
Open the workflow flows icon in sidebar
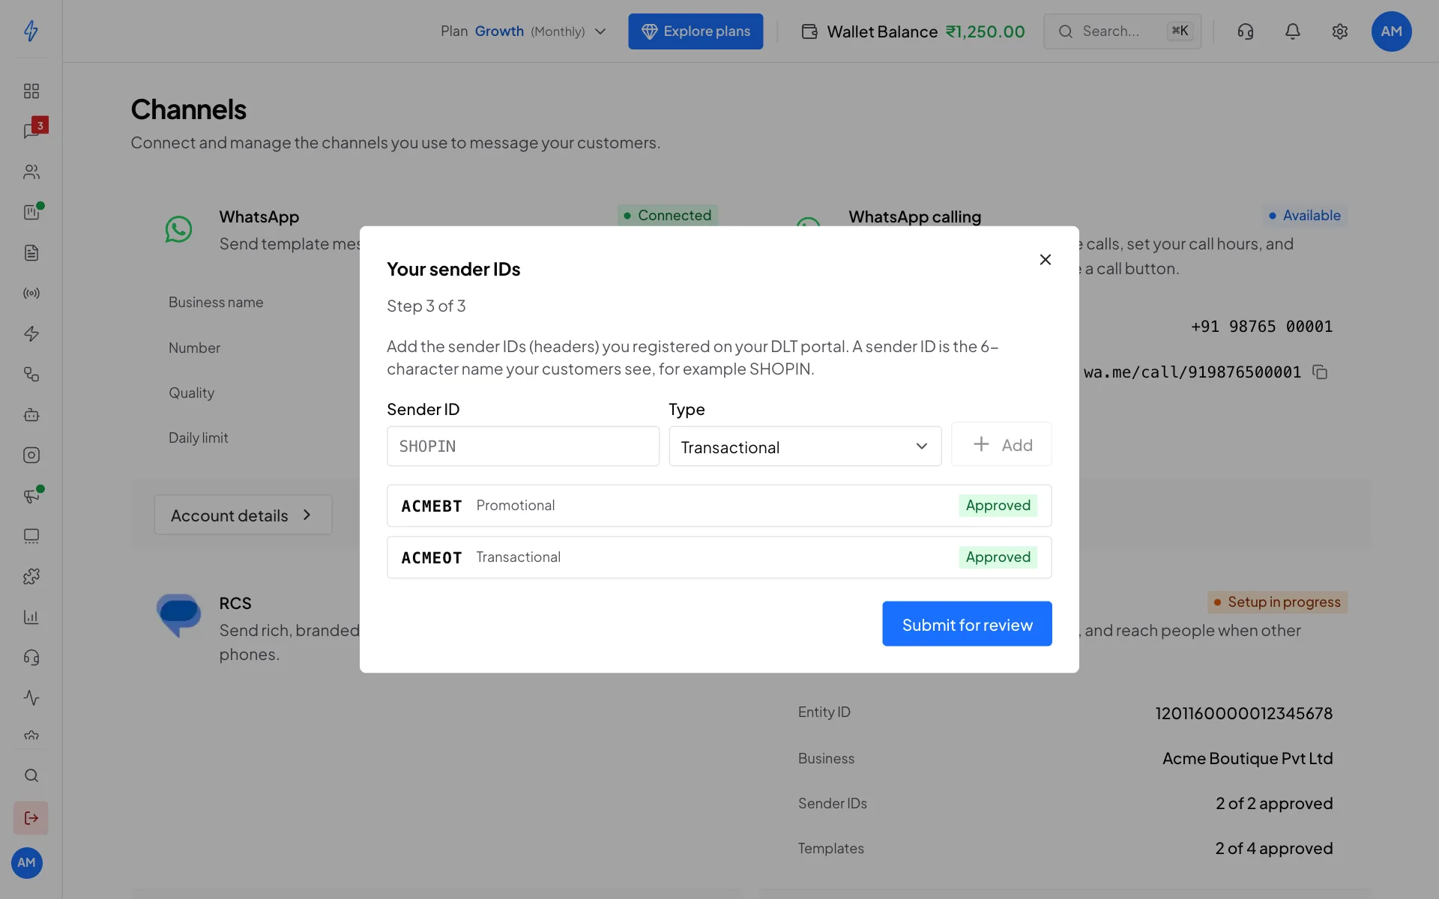31,374
